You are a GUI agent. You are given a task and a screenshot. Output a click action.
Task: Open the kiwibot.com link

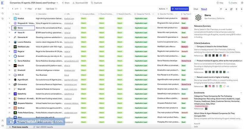(x=69, y=19)
